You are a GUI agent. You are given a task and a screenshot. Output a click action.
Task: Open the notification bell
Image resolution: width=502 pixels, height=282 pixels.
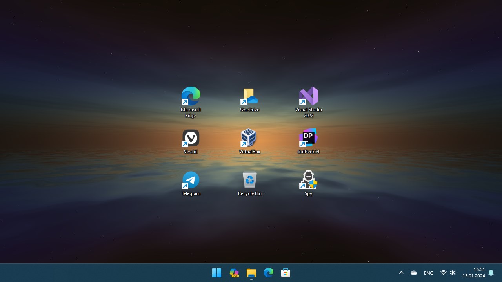(x=491, y=273)
